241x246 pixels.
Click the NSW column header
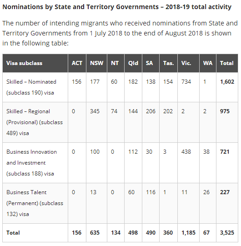[x=96, y=63]
